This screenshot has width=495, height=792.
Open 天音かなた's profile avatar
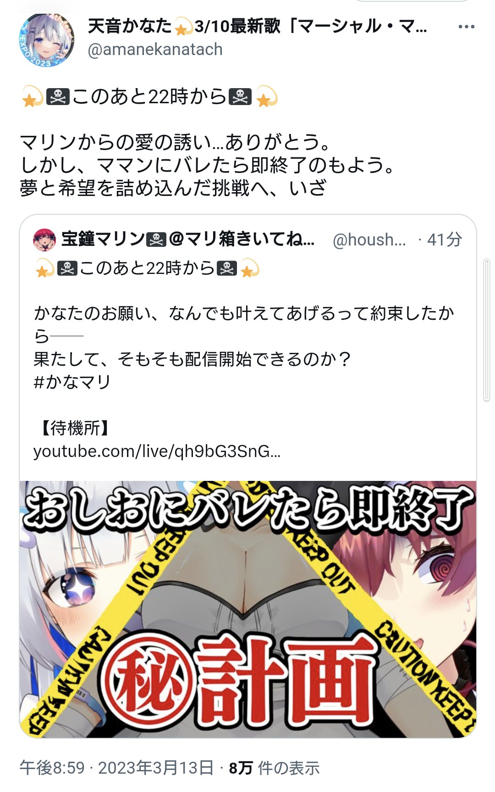pos(46,40)
